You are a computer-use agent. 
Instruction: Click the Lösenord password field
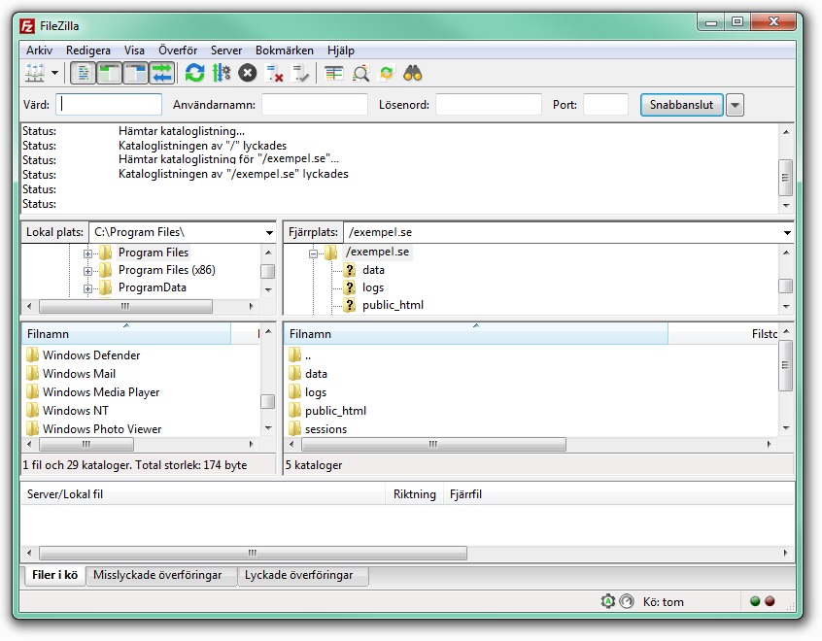pyautogui.click(x=489, y=104)
